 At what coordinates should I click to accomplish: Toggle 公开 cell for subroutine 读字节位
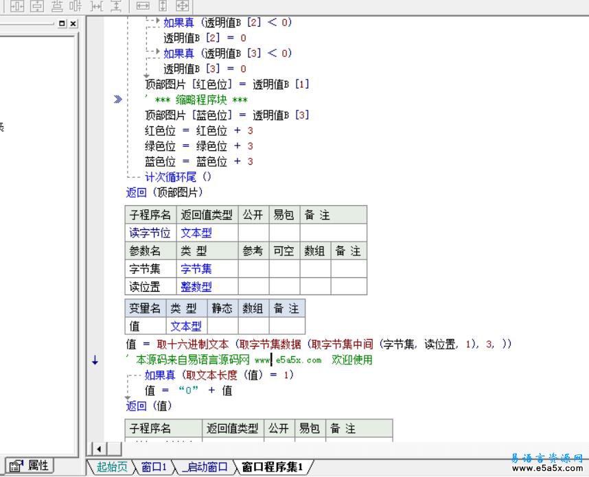253,233
